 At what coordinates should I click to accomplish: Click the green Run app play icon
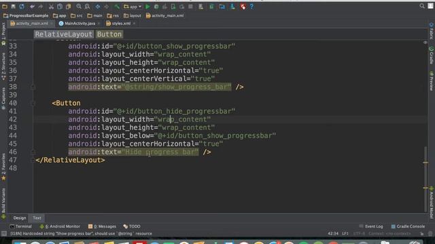(x=147, y=6)
